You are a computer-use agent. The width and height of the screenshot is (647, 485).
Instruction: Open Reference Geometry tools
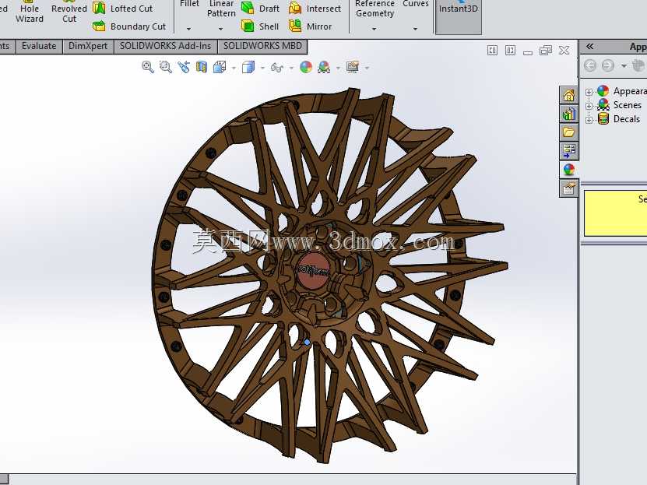[374, 9]
